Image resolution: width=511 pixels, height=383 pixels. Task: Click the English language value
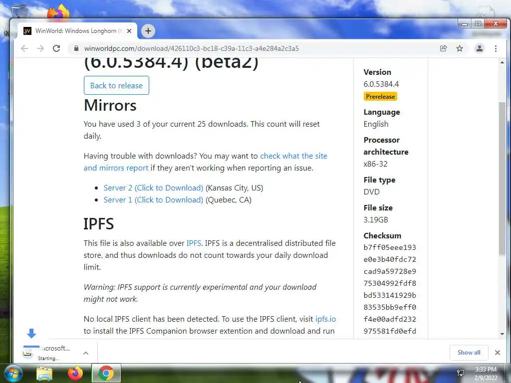[376, 124]
